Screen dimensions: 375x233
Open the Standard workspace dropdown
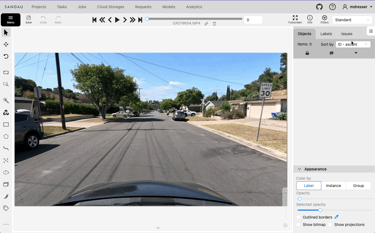click(x=352, y=20)
